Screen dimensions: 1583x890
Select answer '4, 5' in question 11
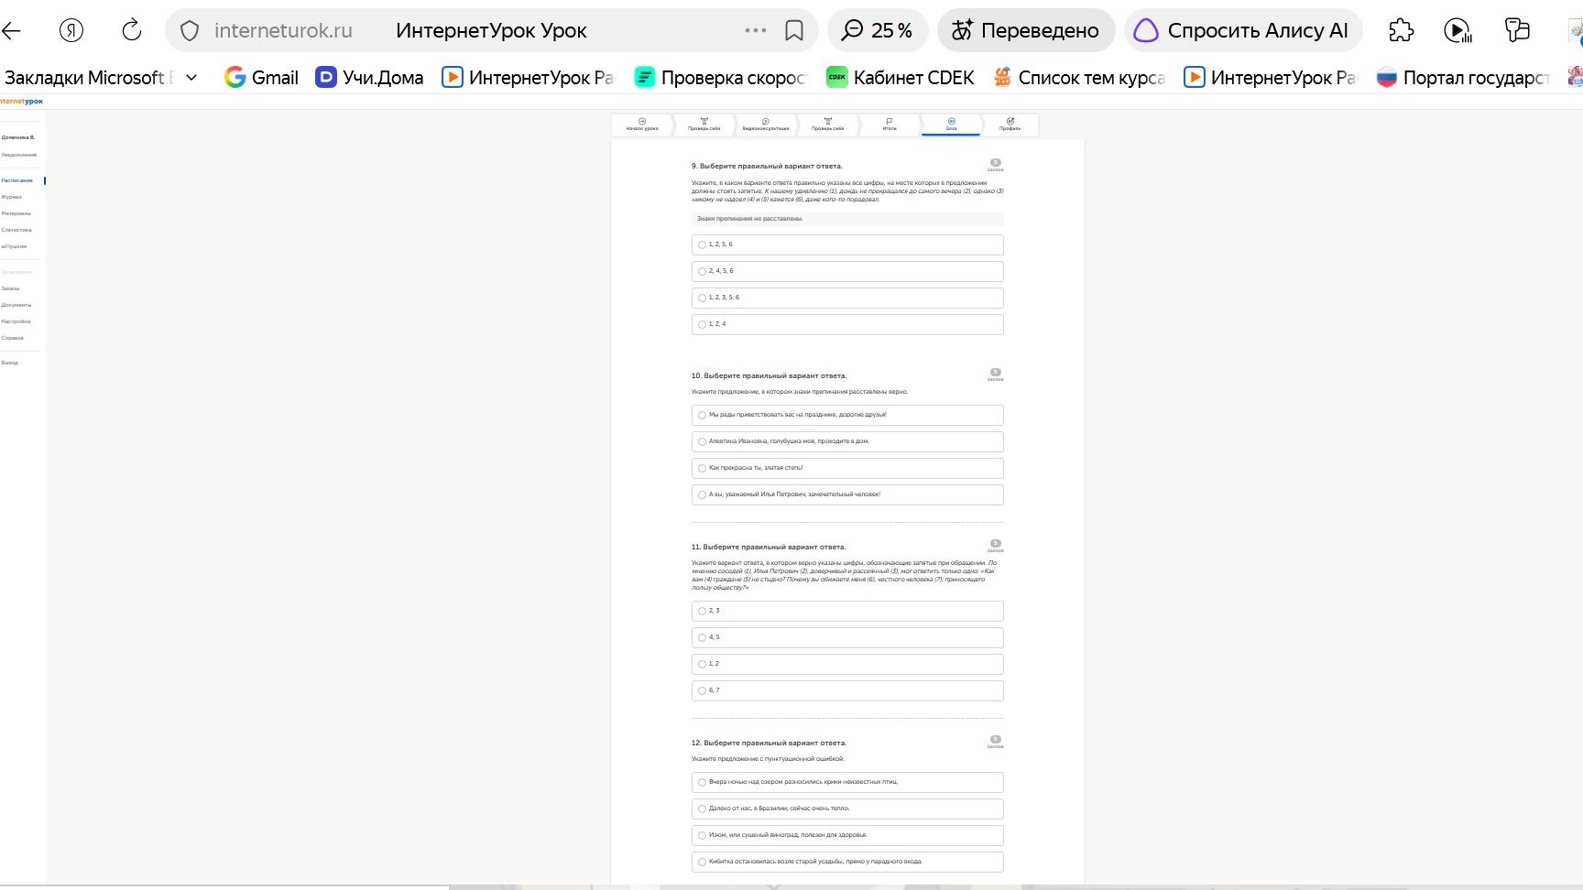pyautogui.click(x=847, y=637)
